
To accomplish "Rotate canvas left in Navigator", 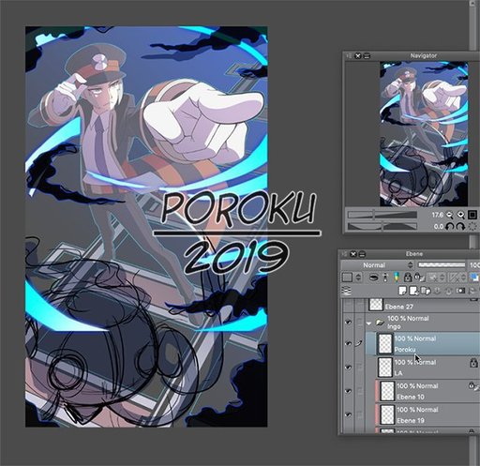I will tap(450, 227).
